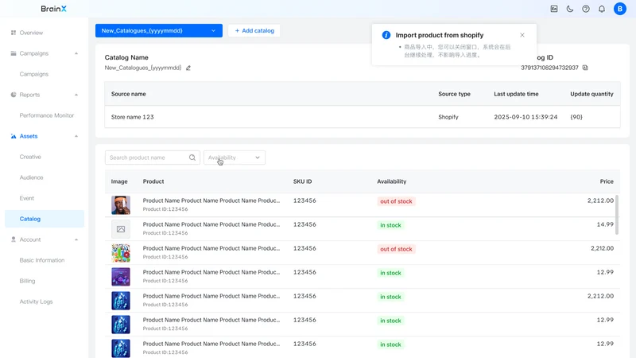Click the first row out of stock badge
This screenshot has height=358, width=636.
396,201
